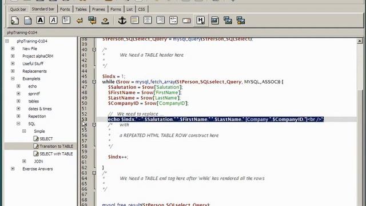Fold the comment block at line 54

94,125
